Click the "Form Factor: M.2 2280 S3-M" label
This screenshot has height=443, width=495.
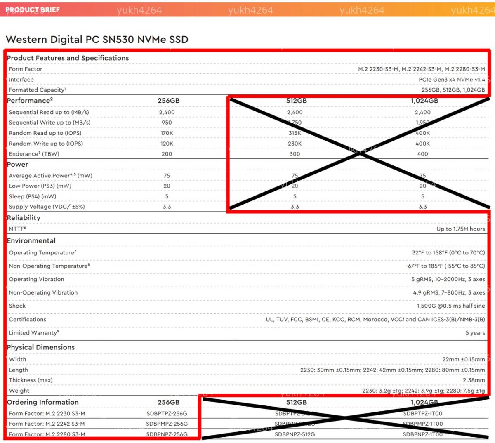47,434
